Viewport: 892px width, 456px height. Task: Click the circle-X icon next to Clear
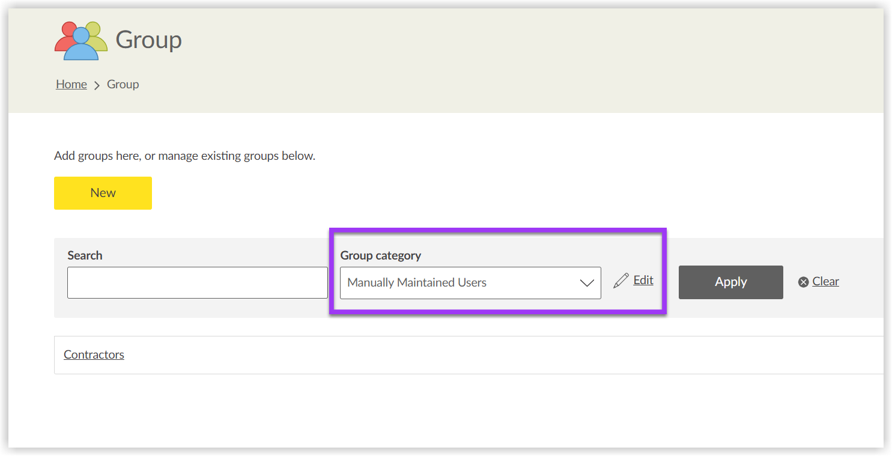[803, 281]
